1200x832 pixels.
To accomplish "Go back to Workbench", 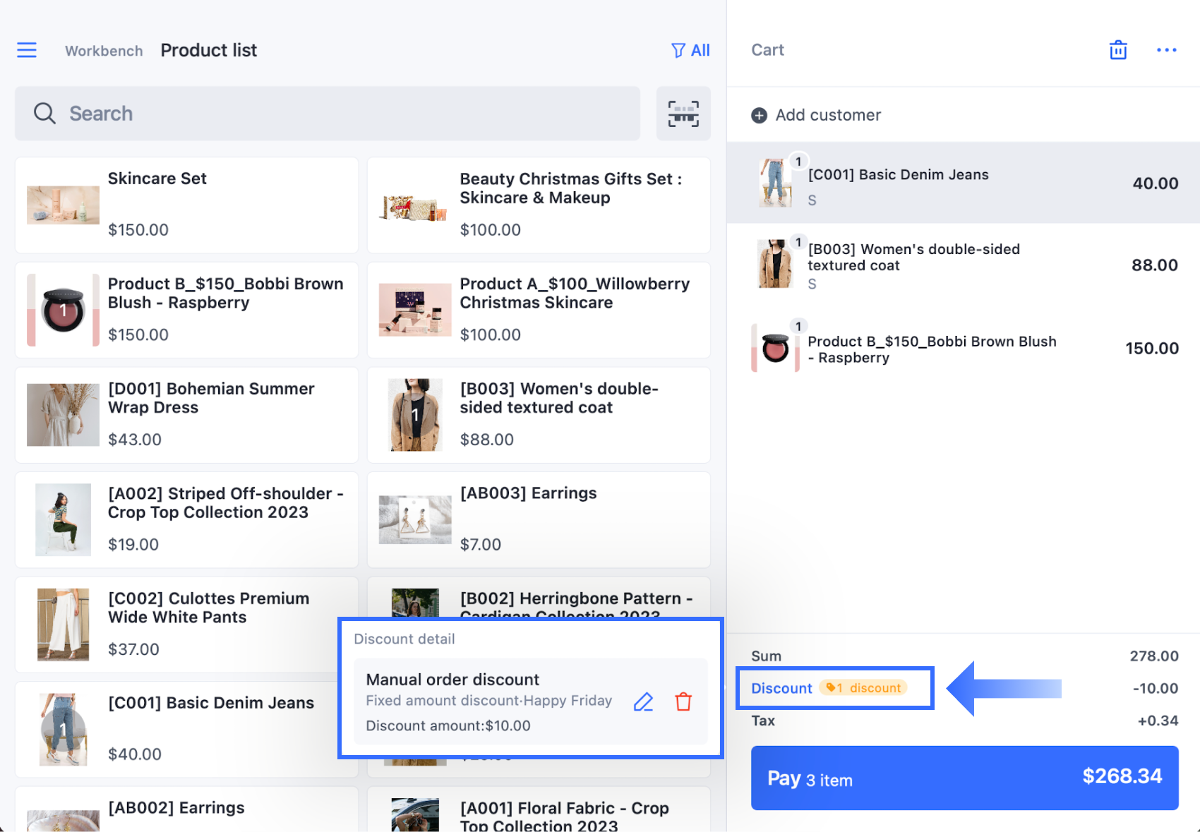I will coord(104,51).
